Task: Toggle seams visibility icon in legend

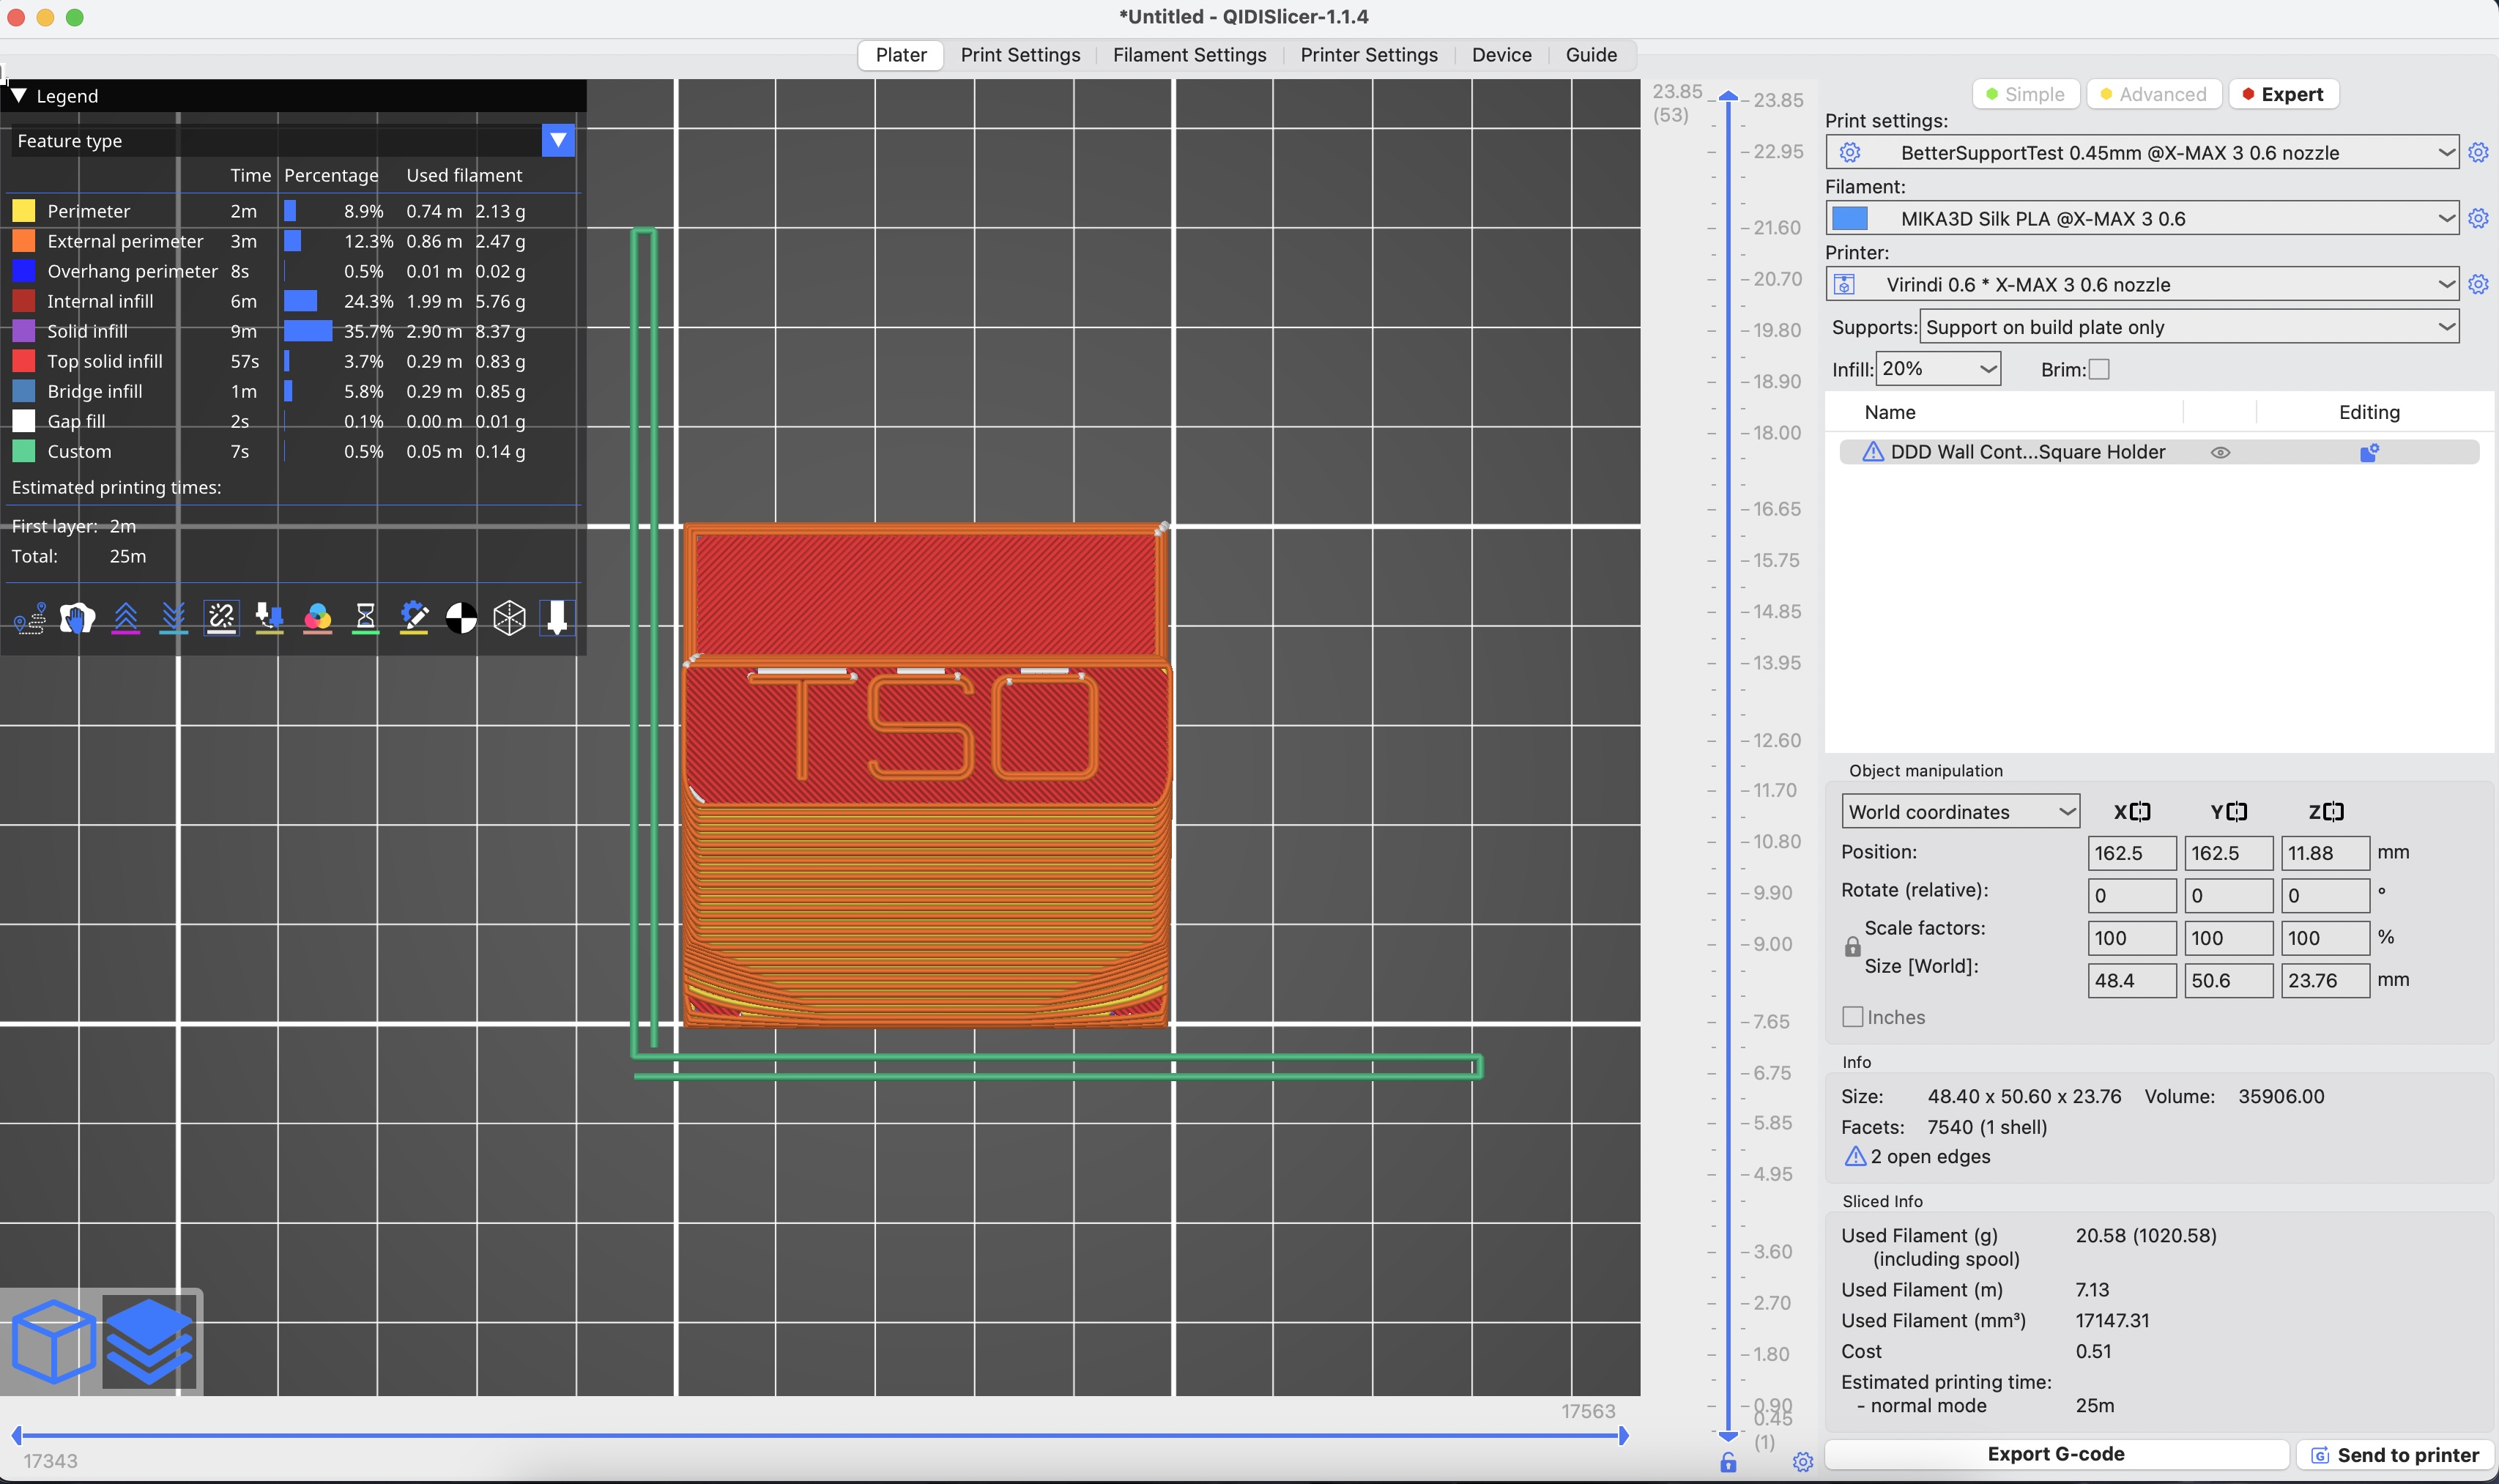Action: coord(221,618)
